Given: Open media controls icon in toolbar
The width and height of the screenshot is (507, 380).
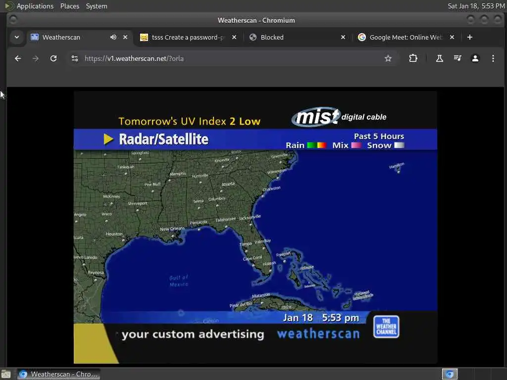Looking at the screenshot, I should (457, 58).
